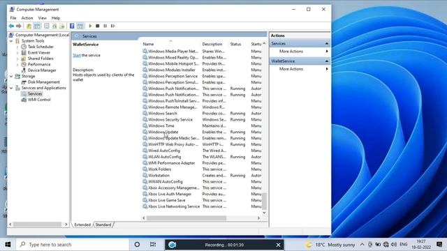Switch to the Standard tab
The width and height of the screenshot is (447, 251).
[103, 225]
